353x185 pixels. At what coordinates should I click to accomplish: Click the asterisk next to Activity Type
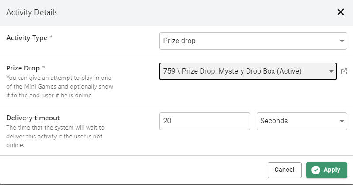click(x=51, y=38)
